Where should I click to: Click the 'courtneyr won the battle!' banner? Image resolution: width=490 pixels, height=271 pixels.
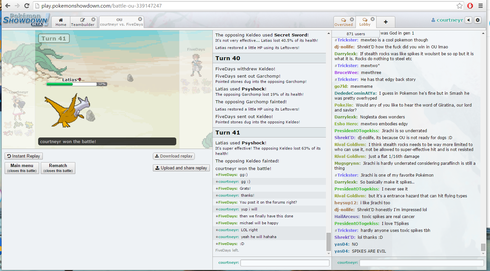tap(107, 142)
